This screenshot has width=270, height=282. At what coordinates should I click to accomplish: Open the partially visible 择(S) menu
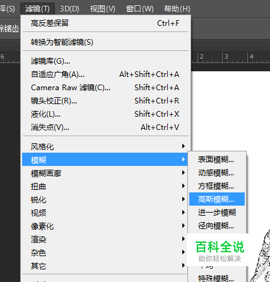[8, 9]
